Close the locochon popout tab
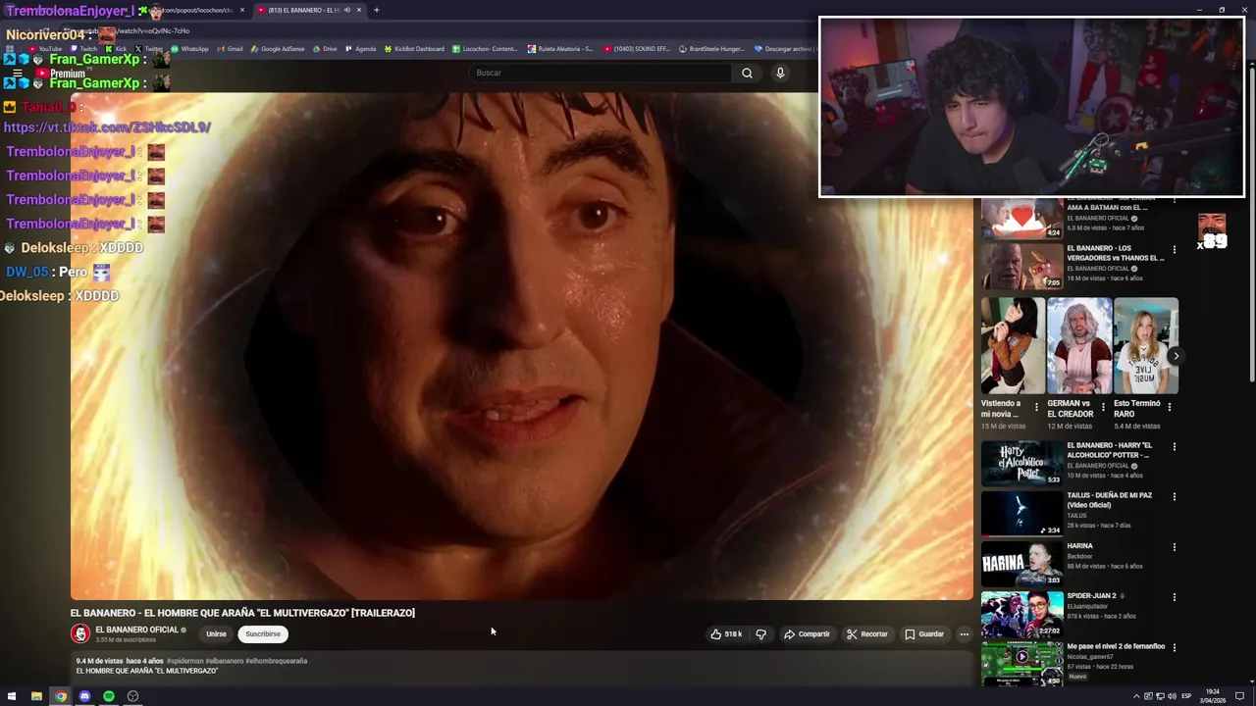1256x706 pixels. [242, 10]
